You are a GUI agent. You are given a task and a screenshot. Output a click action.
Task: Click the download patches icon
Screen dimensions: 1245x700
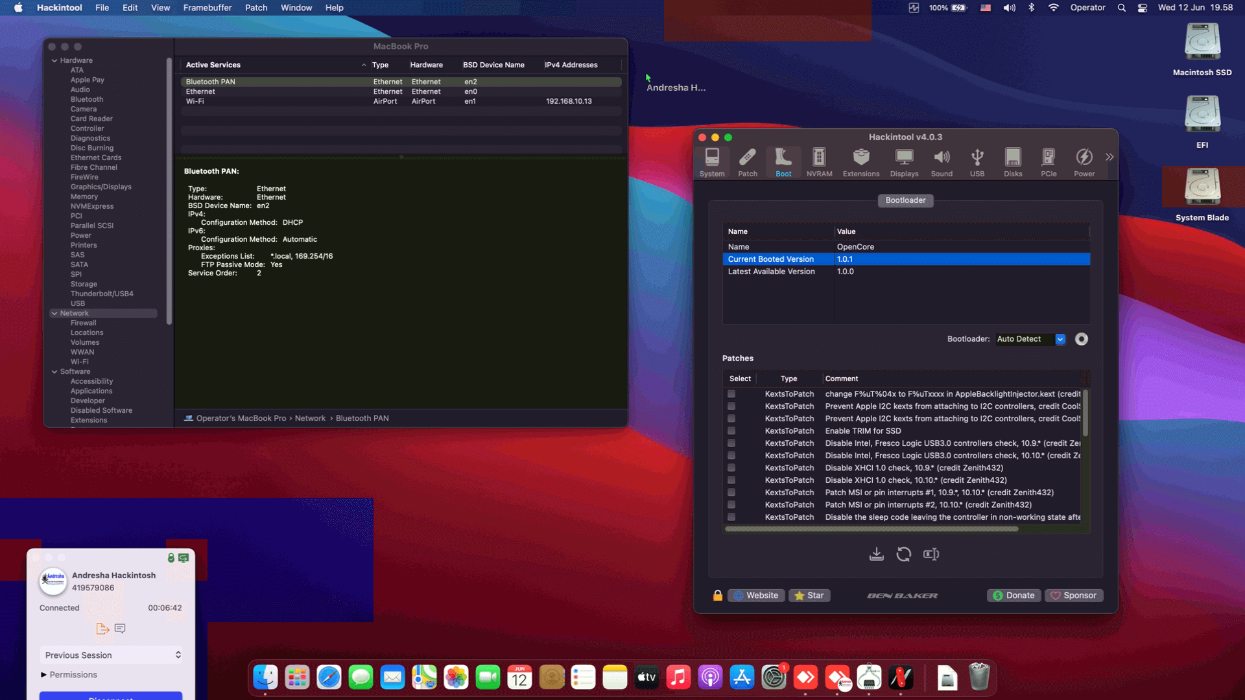876,554
